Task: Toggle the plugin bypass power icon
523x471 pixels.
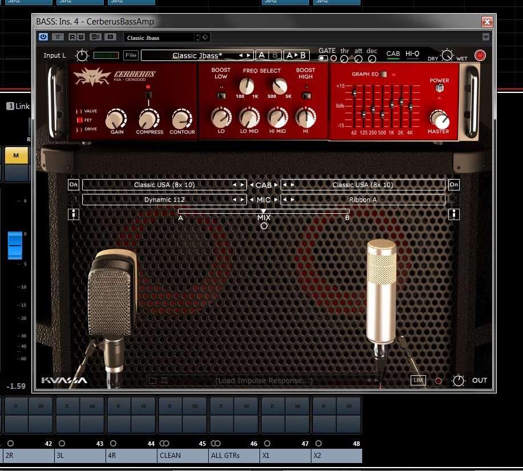Action: [43, 36]
